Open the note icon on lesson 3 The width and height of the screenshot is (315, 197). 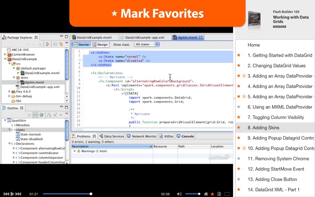point(244,76)
